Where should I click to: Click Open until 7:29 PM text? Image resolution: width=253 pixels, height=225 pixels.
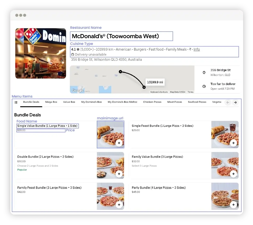click(222, 88)
